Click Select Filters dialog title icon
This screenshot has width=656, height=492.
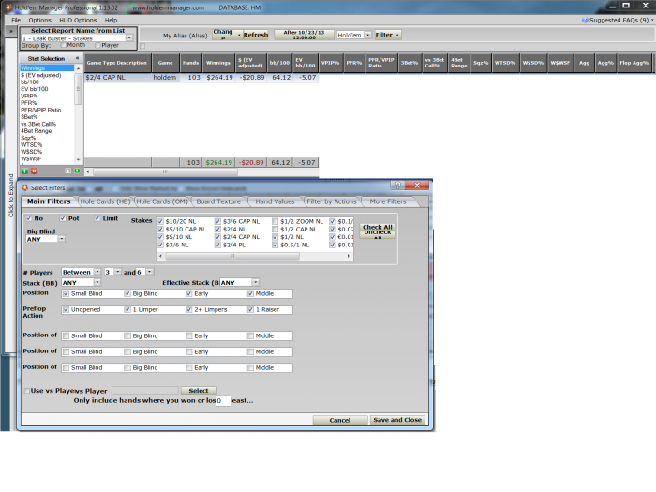point(24,187)
